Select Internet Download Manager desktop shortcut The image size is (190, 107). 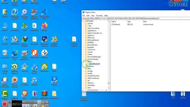pos(25,41)
